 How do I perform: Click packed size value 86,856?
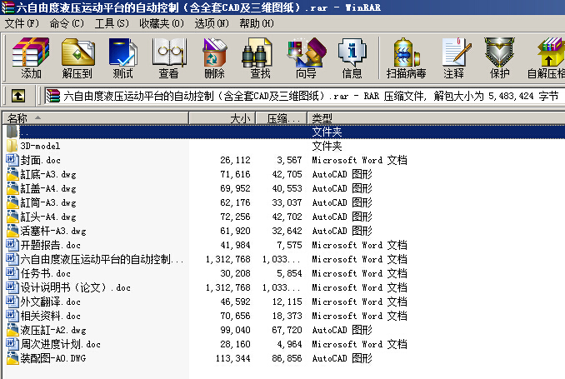pyautogui.click(x=287, y=358)
